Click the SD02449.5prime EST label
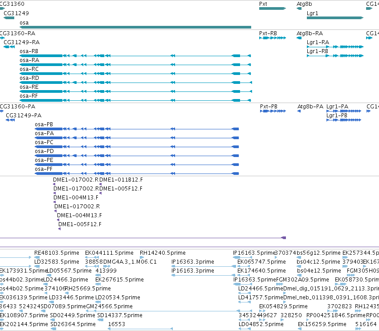Image resolution: width=379 pixels, height=331 pixels. point(73,315)
